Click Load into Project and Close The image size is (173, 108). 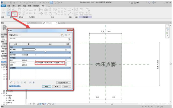tap(88, 11)
